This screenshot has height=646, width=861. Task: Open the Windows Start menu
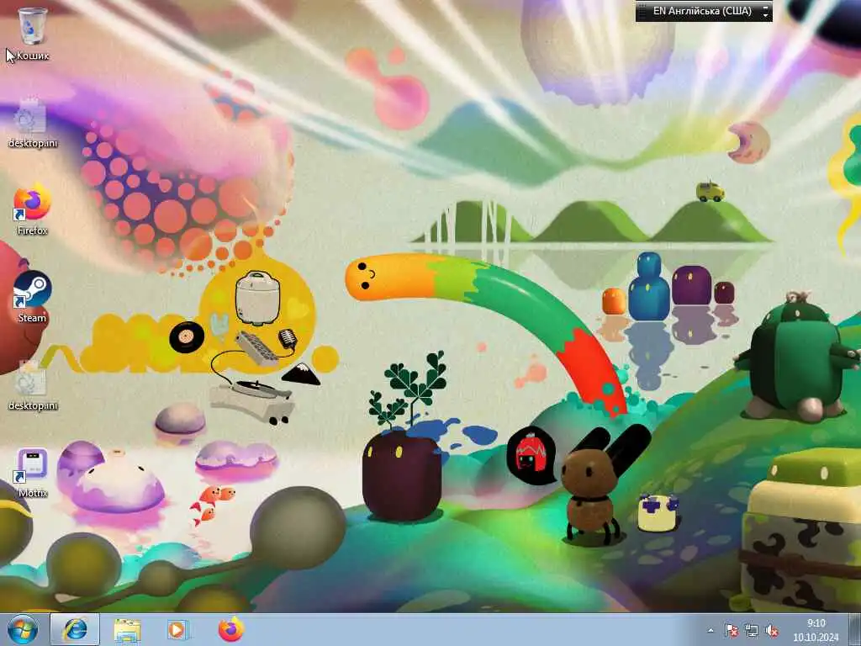click(23, 629)
